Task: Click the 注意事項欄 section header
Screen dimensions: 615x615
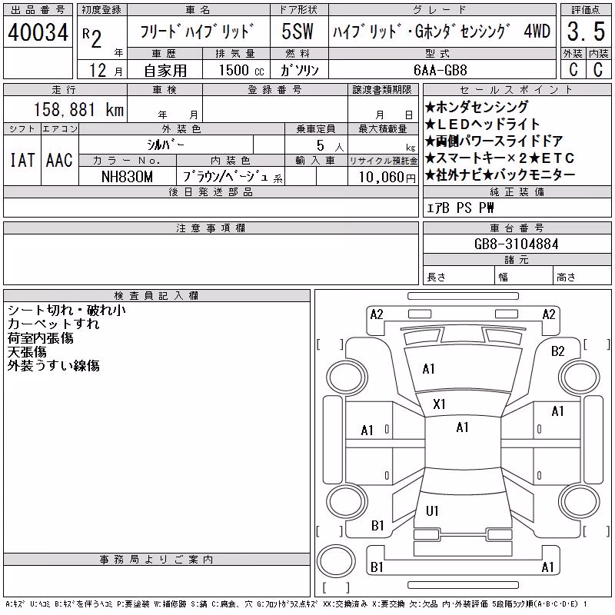Action: click(x=211, y=228)
